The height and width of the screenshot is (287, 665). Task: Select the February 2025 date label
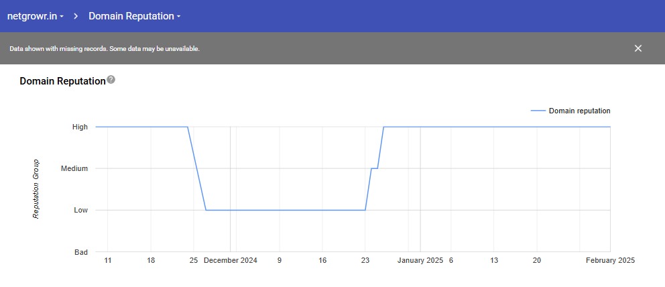tap(609, 260)
